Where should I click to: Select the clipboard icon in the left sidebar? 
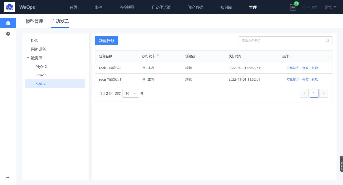[8, 23]
